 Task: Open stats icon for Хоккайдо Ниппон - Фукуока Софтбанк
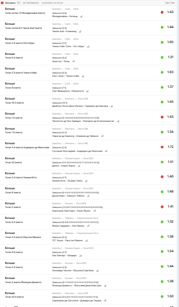[x=98, y=271]
